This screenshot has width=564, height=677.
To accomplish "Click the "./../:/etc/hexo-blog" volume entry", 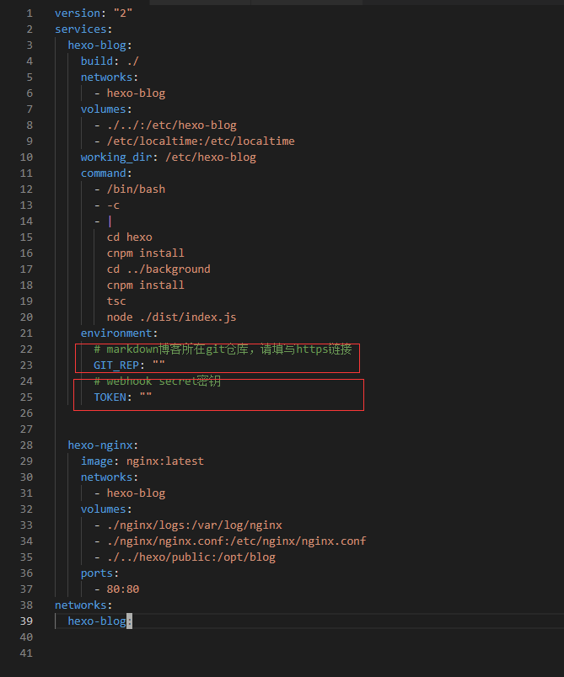I will [x=171, y=125].
